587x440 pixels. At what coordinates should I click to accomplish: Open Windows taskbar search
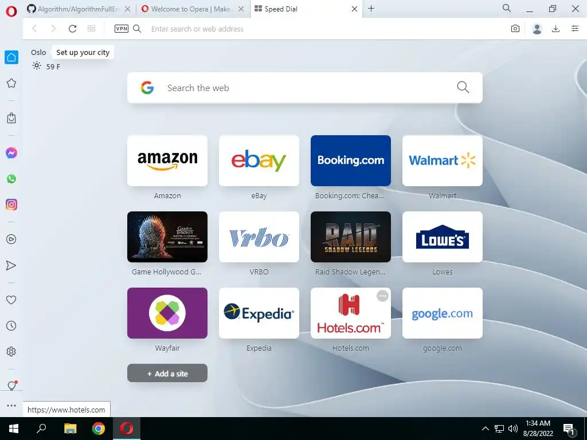point(41,429)
